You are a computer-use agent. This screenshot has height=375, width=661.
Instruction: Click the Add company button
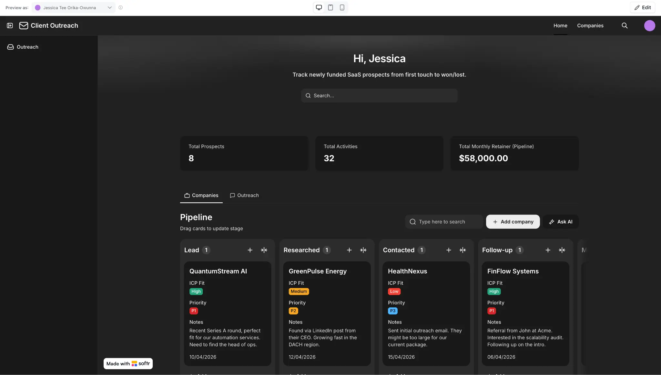[513, 222]
